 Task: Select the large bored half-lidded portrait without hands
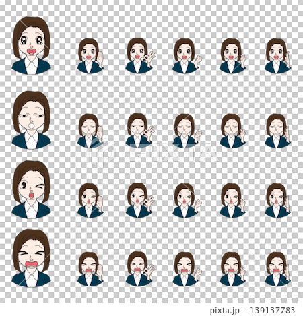click(x=31, y=120)
